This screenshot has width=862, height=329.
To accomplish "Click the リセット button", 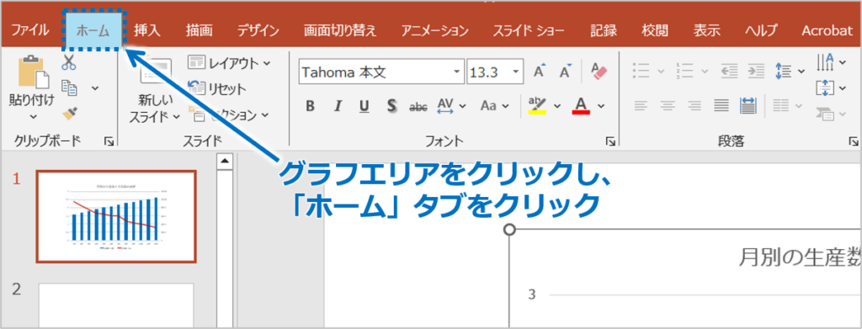I will [217, 88].
